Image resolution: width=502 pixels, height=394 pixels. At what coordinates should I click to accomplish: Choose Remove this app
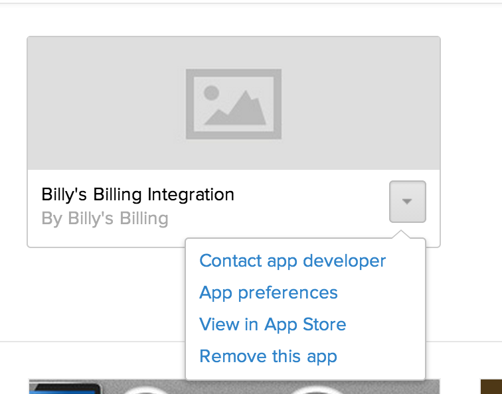click(268, 356)
